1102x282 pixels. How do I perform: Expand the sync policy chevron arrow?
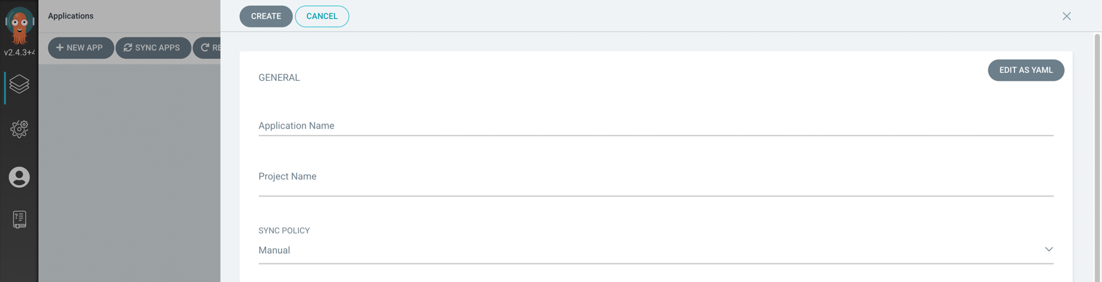click(1049, 249)
